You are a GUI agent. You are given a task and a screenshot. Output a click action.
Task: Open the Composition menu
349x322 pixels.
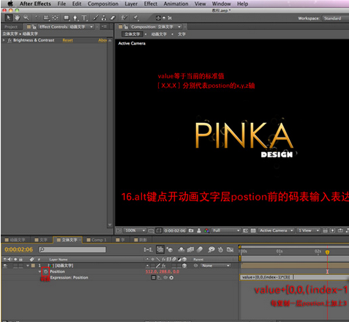(x=103, y=4)
